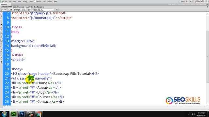Viewport: 209px width, 117px height.
Task: Click Outdent Code toolbar icon
Action: tap(1, 60)
